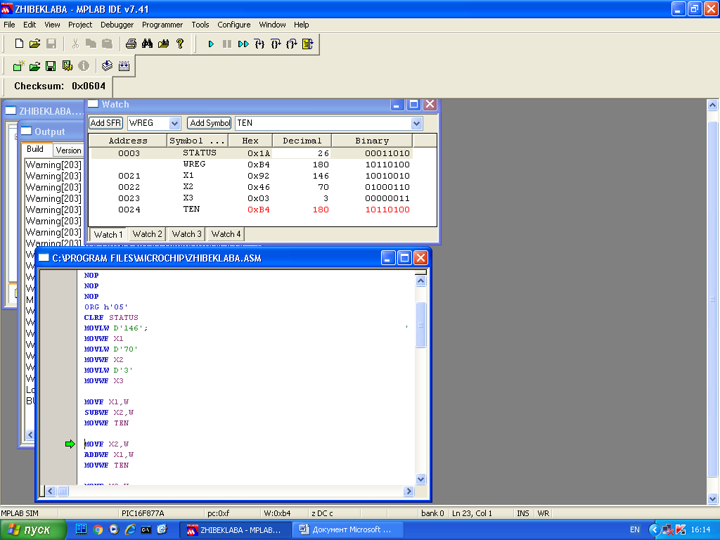Screen dimensions: 720x540
Task: Open the File menu
Action: [x=9, y=25]
